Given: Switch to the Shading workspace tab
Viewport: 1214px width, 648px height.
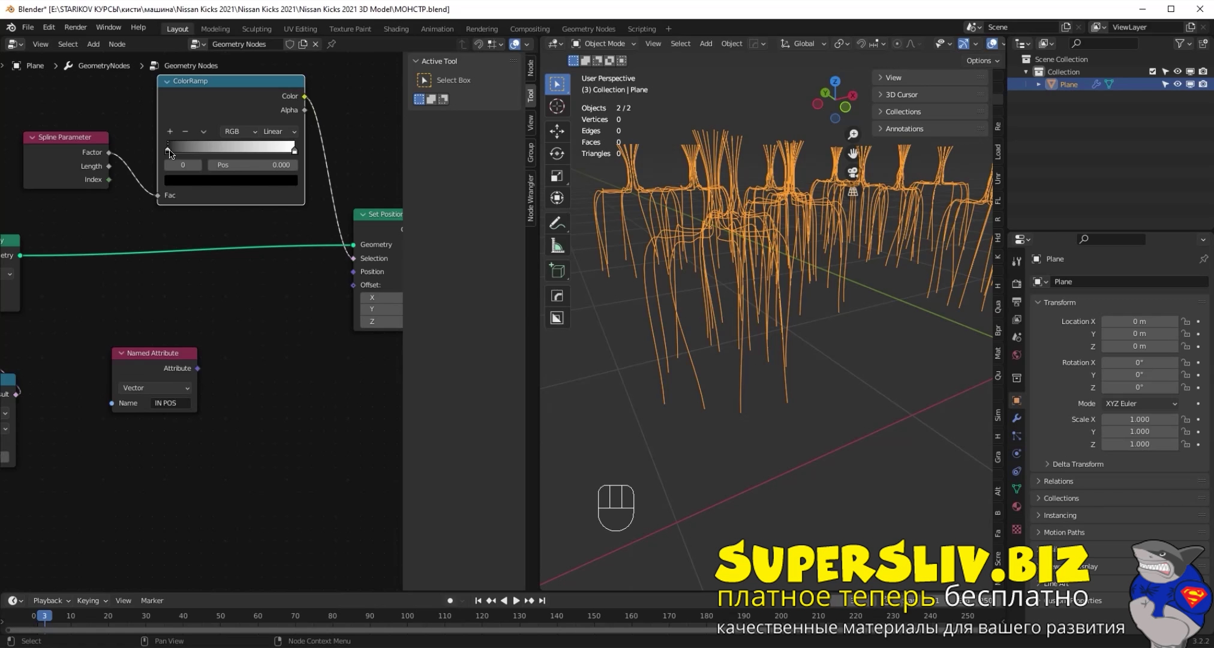Looking at the screenshot, I should pos(395,29).
